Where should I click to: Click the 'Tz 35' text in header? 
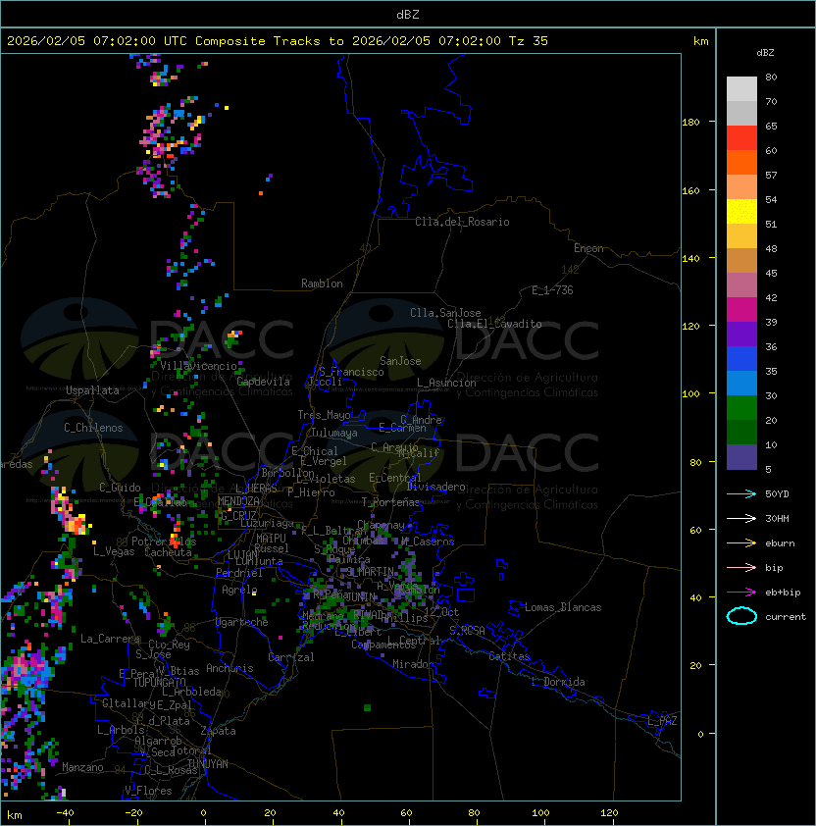pos(529,41)
